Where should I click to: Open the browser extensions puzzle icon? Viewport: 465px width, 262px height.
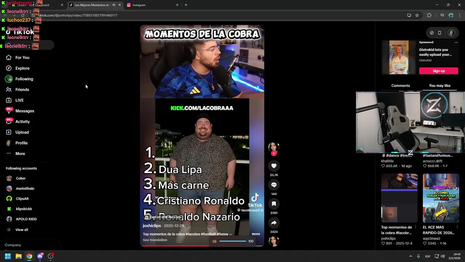tap(429, 15)
